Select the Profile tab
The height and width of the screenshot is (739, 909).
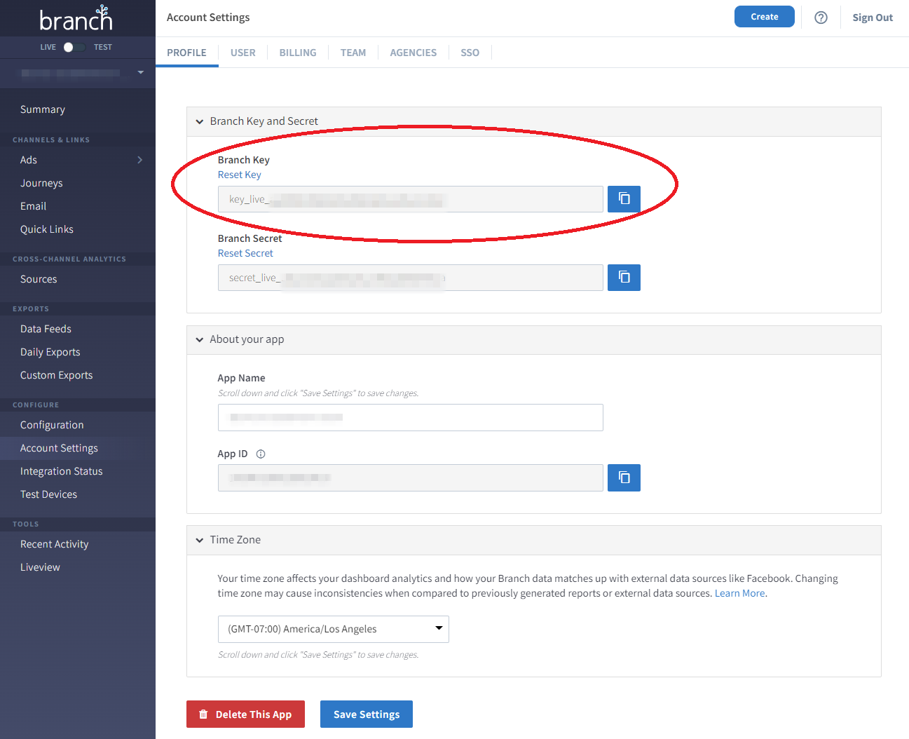186,53
